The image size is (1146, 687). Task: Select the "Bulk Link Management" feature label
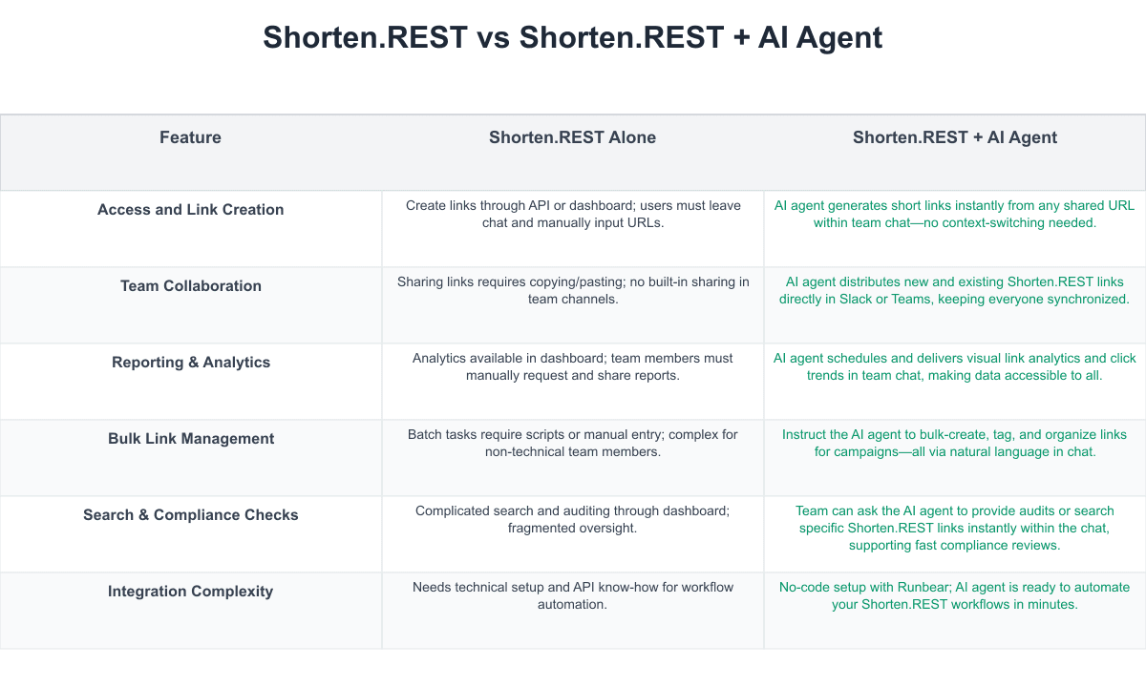190,439
